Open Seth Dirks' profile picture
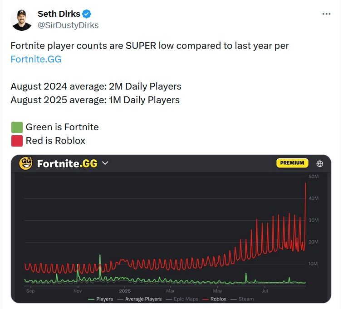343x309 pixels. click(x=21, y=19)
